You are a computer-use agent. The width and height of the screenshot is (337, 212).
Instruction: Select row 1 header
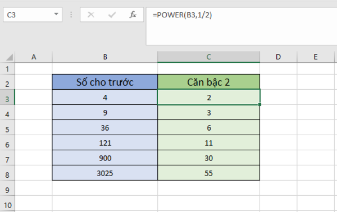7,69
